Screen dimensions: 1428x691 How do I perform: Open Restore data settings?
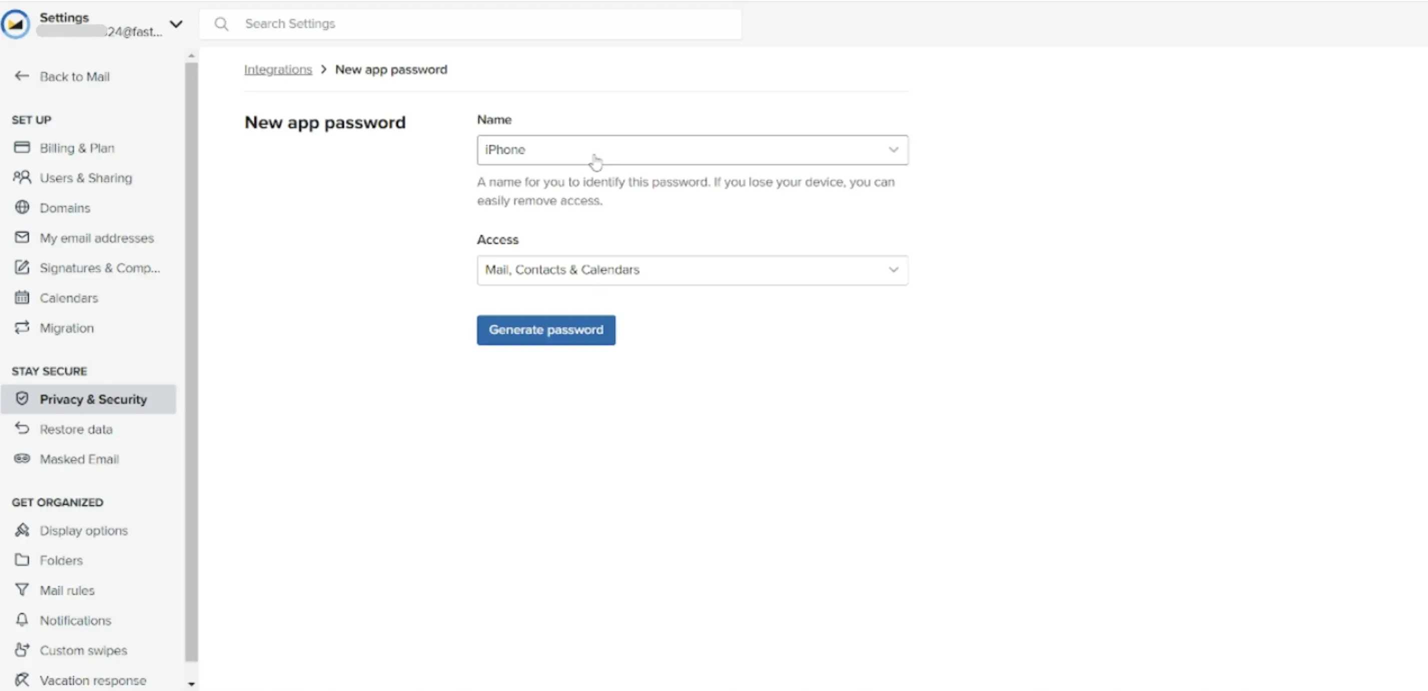76,429
